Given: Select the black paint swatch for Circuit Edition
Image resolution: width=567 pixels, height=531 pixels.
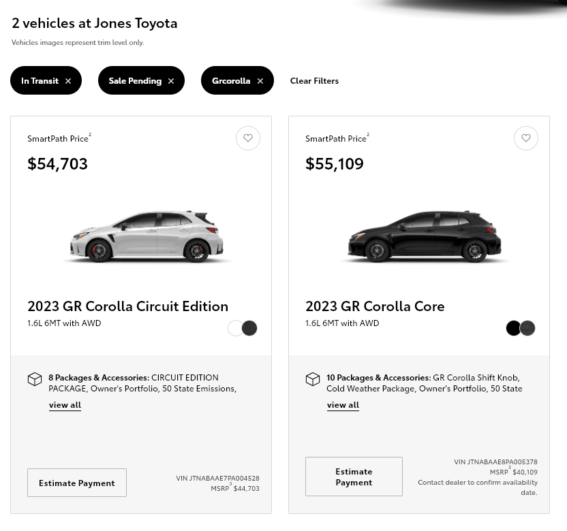Looking at the screenshot, I should 249,328.
